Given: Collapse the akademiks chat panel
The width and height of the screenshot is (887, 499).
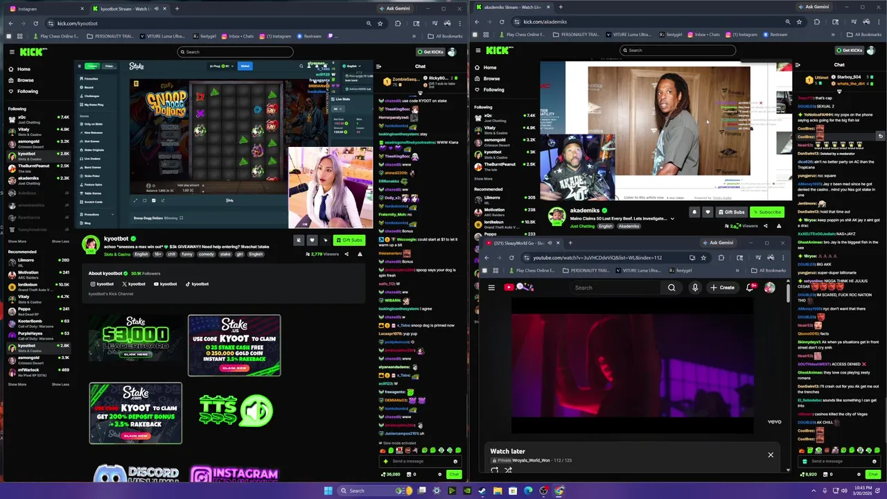Looking at the screenshot, I should click(x=798, y=65).
